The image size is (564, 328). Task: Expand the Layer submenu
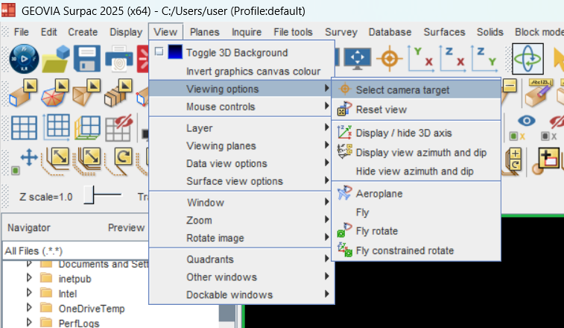click(240, 127)
